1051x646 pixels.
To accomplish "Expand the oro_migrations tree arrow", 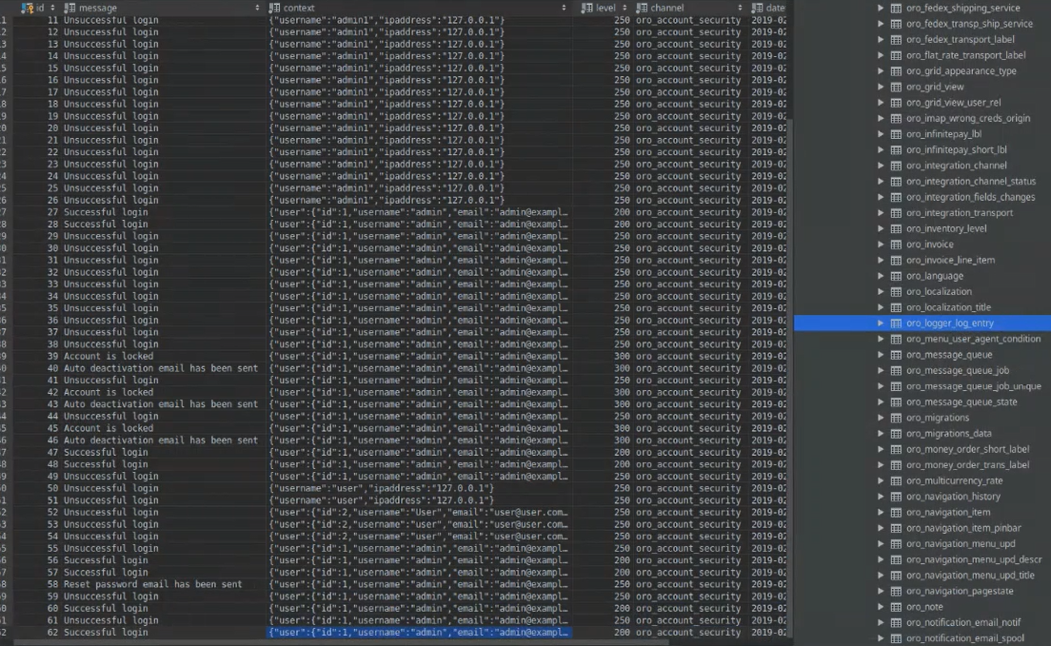I will point(881,418).
